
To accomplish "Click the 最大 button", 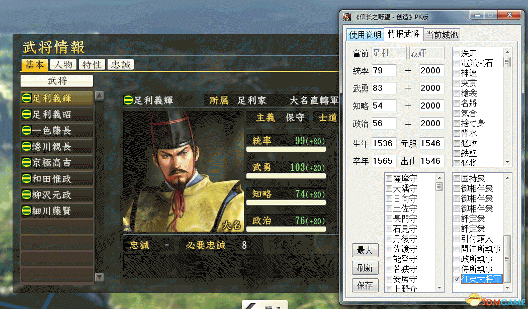I will click(365, 250).
